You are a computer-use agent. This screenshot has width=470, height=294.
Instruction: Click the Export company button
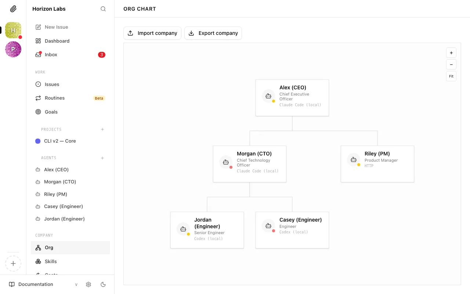[213, 33]
